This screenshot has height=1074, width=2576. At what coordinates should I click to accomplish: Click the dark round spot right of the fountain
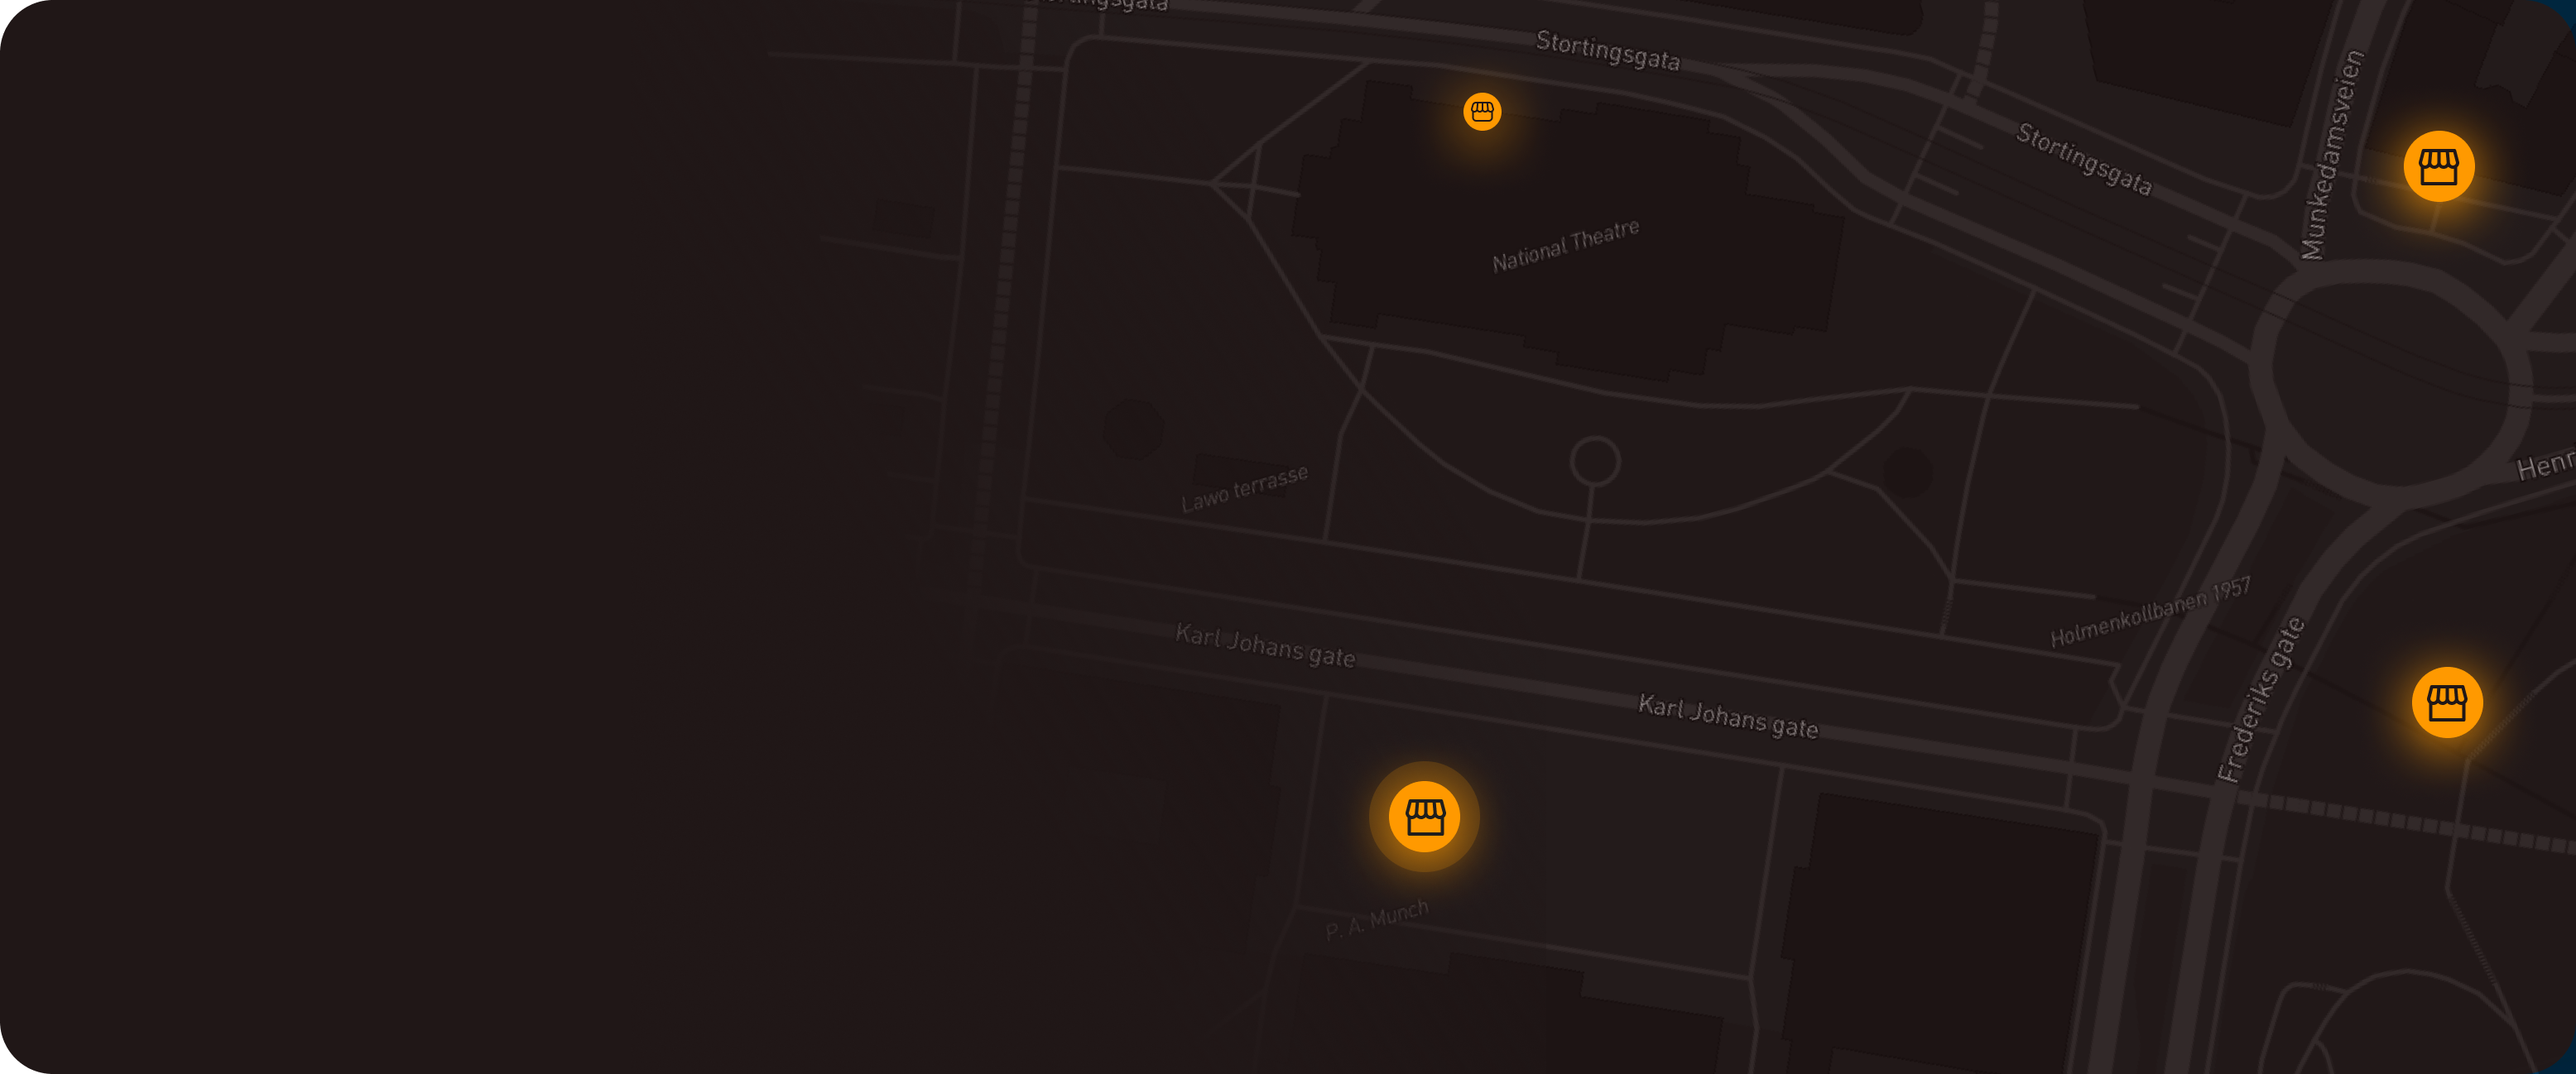[x=1907, y=472]
